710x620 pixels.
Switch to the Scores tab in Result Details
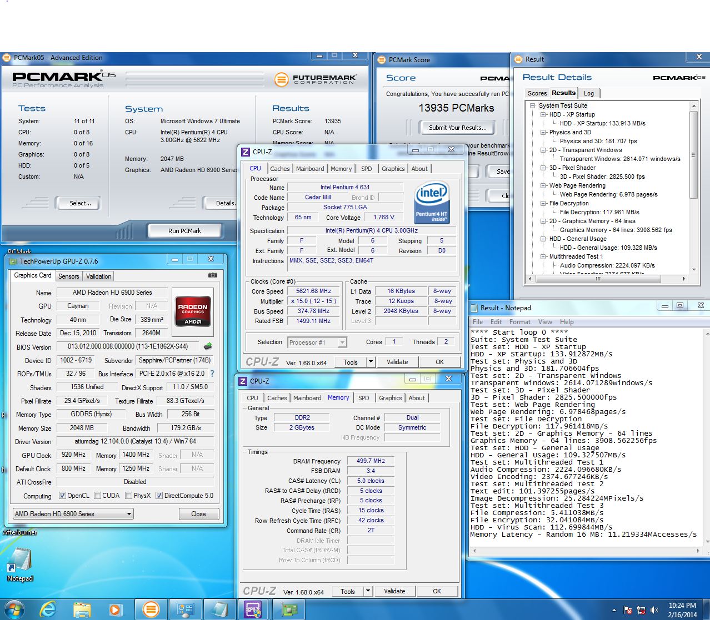[x=537, y=93]
